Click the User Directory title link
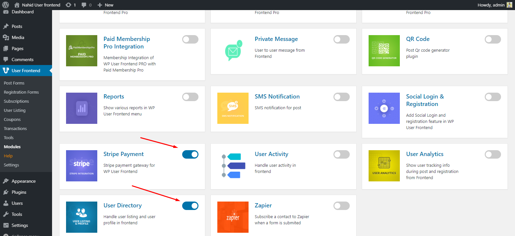 123,205
